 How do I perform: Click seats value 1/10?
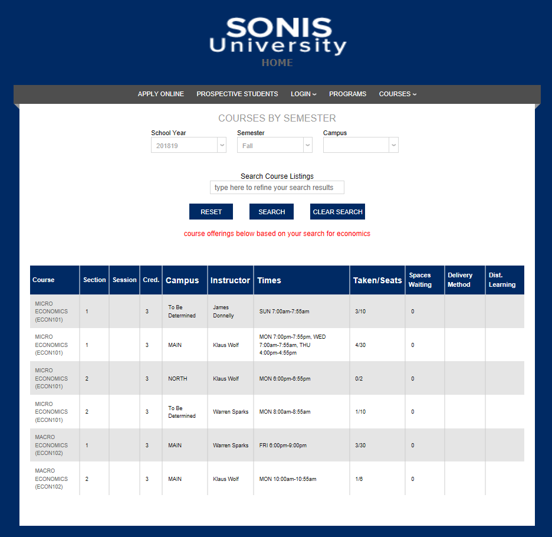coord(360,412)
